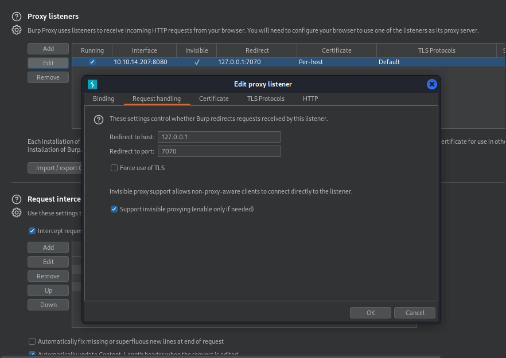The width and height of the screenshot is (506, 358).
Task: Open the Certificate tab in the dialog
Action: tap(213, 99)
